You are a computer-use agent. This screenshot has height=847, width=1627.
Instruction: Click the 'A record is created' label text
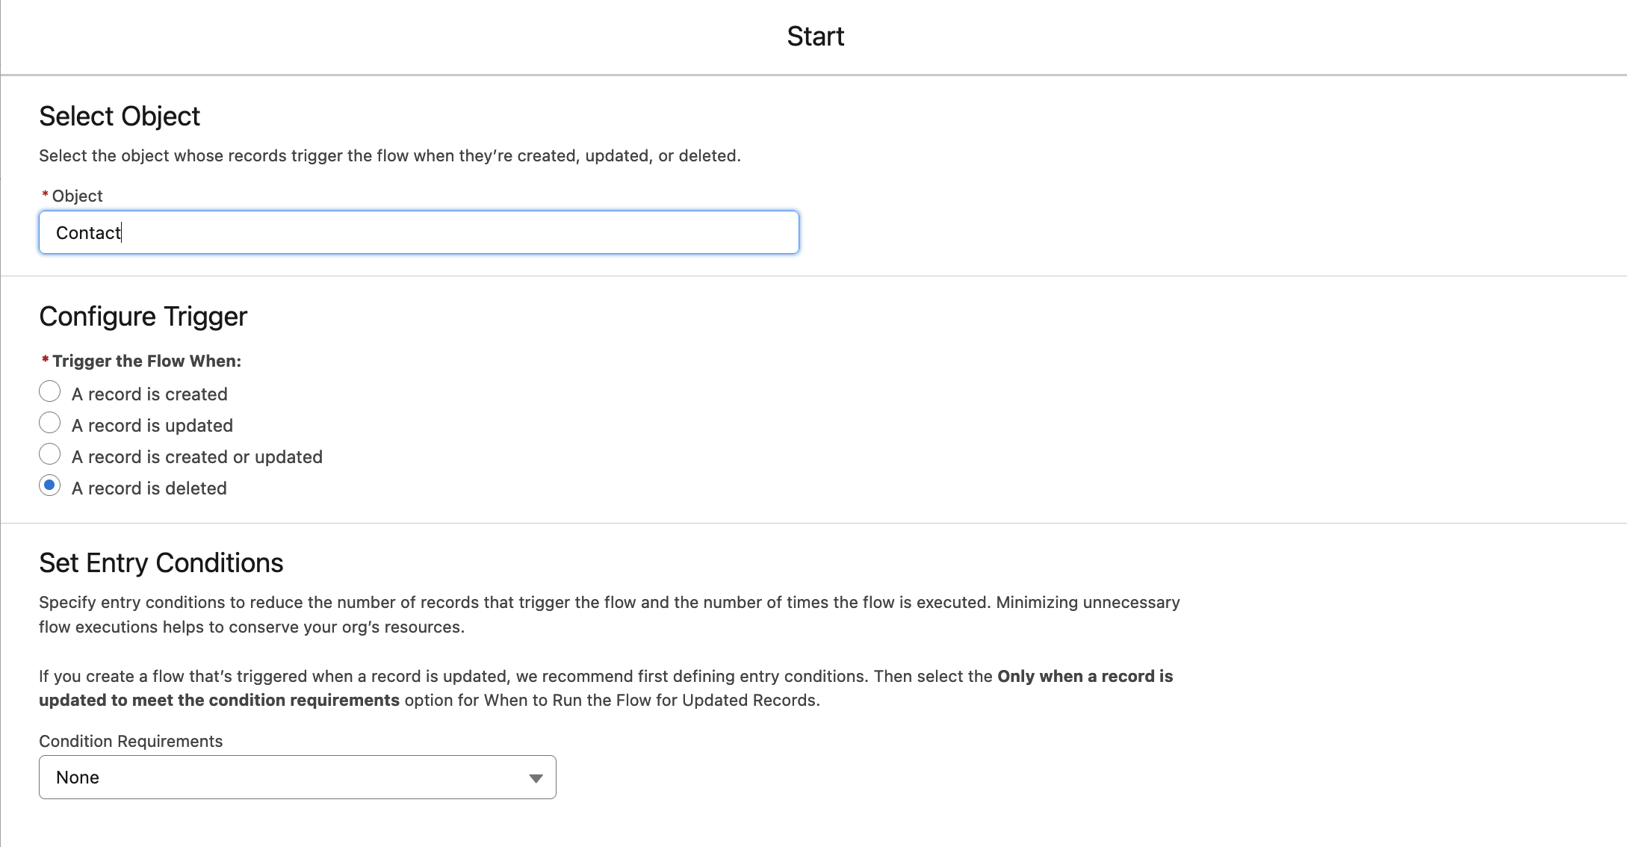click(x=149, y=394)
